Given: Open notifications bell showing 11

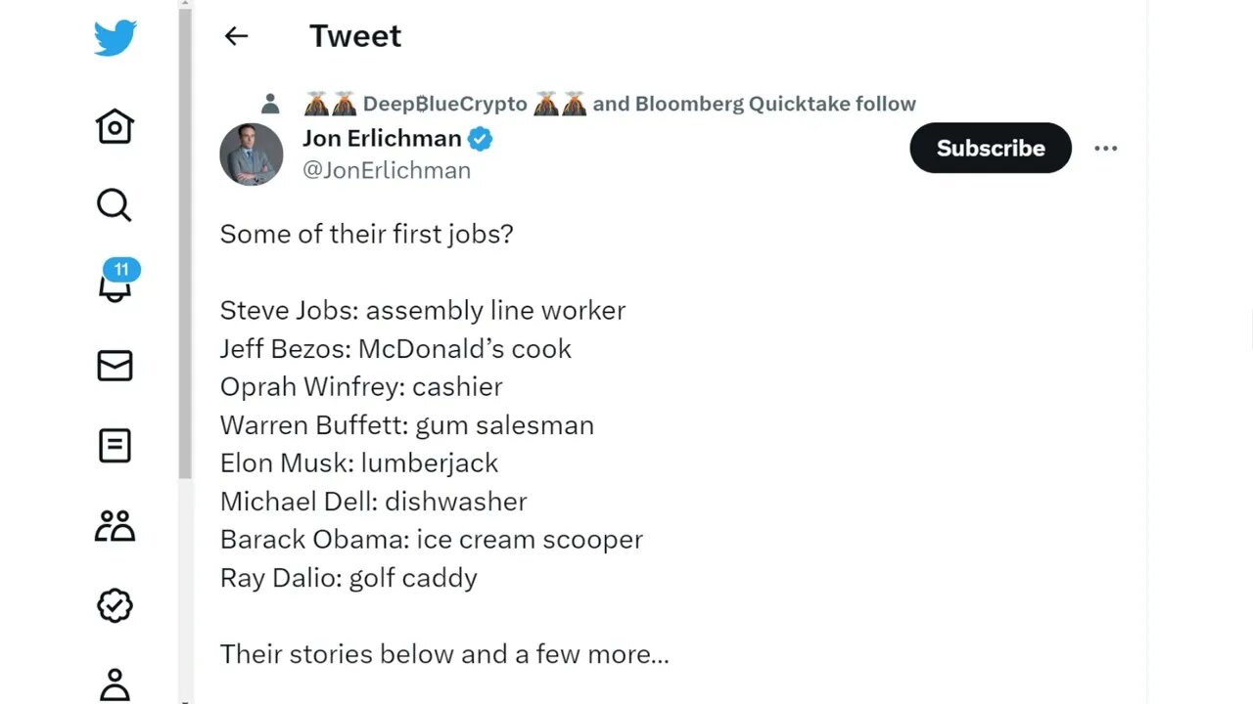Looking at the screenshot, I should click(x=116, y=285).
